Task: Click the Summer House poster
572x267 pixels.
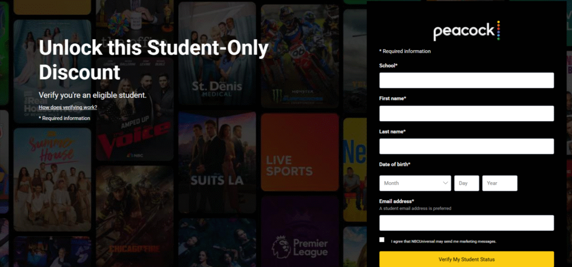Action: coord(52,179)
